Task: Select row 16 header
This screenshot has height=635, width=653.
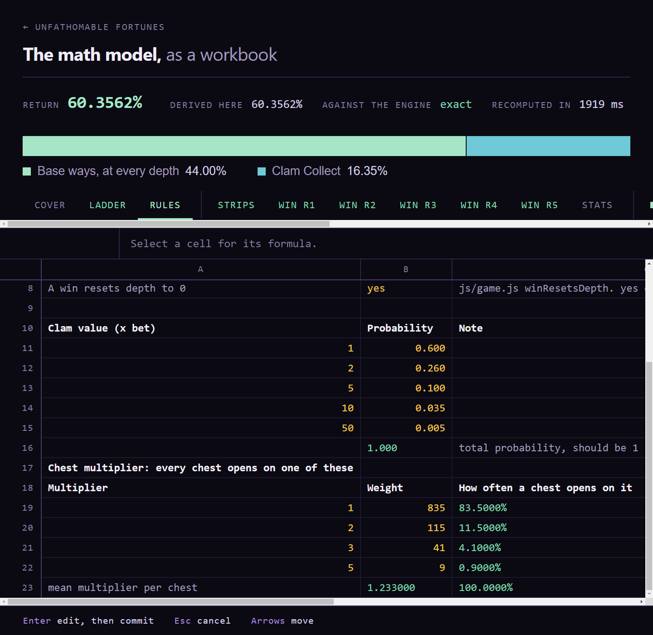Action: (20, 448)
